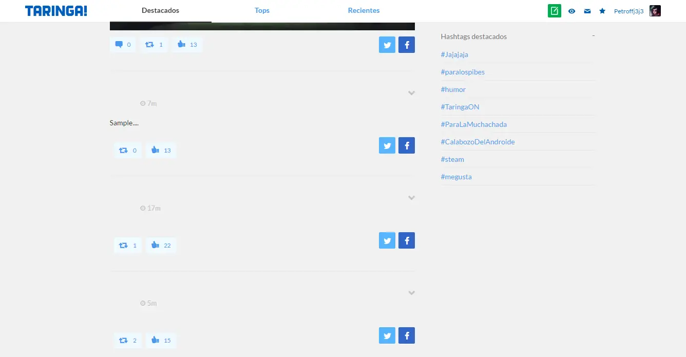
Task: Tweet the 17m post
Action: coord(387,240)
